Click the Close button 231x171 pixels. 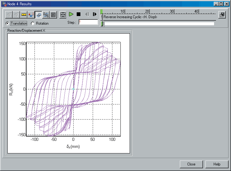(191, 164)
